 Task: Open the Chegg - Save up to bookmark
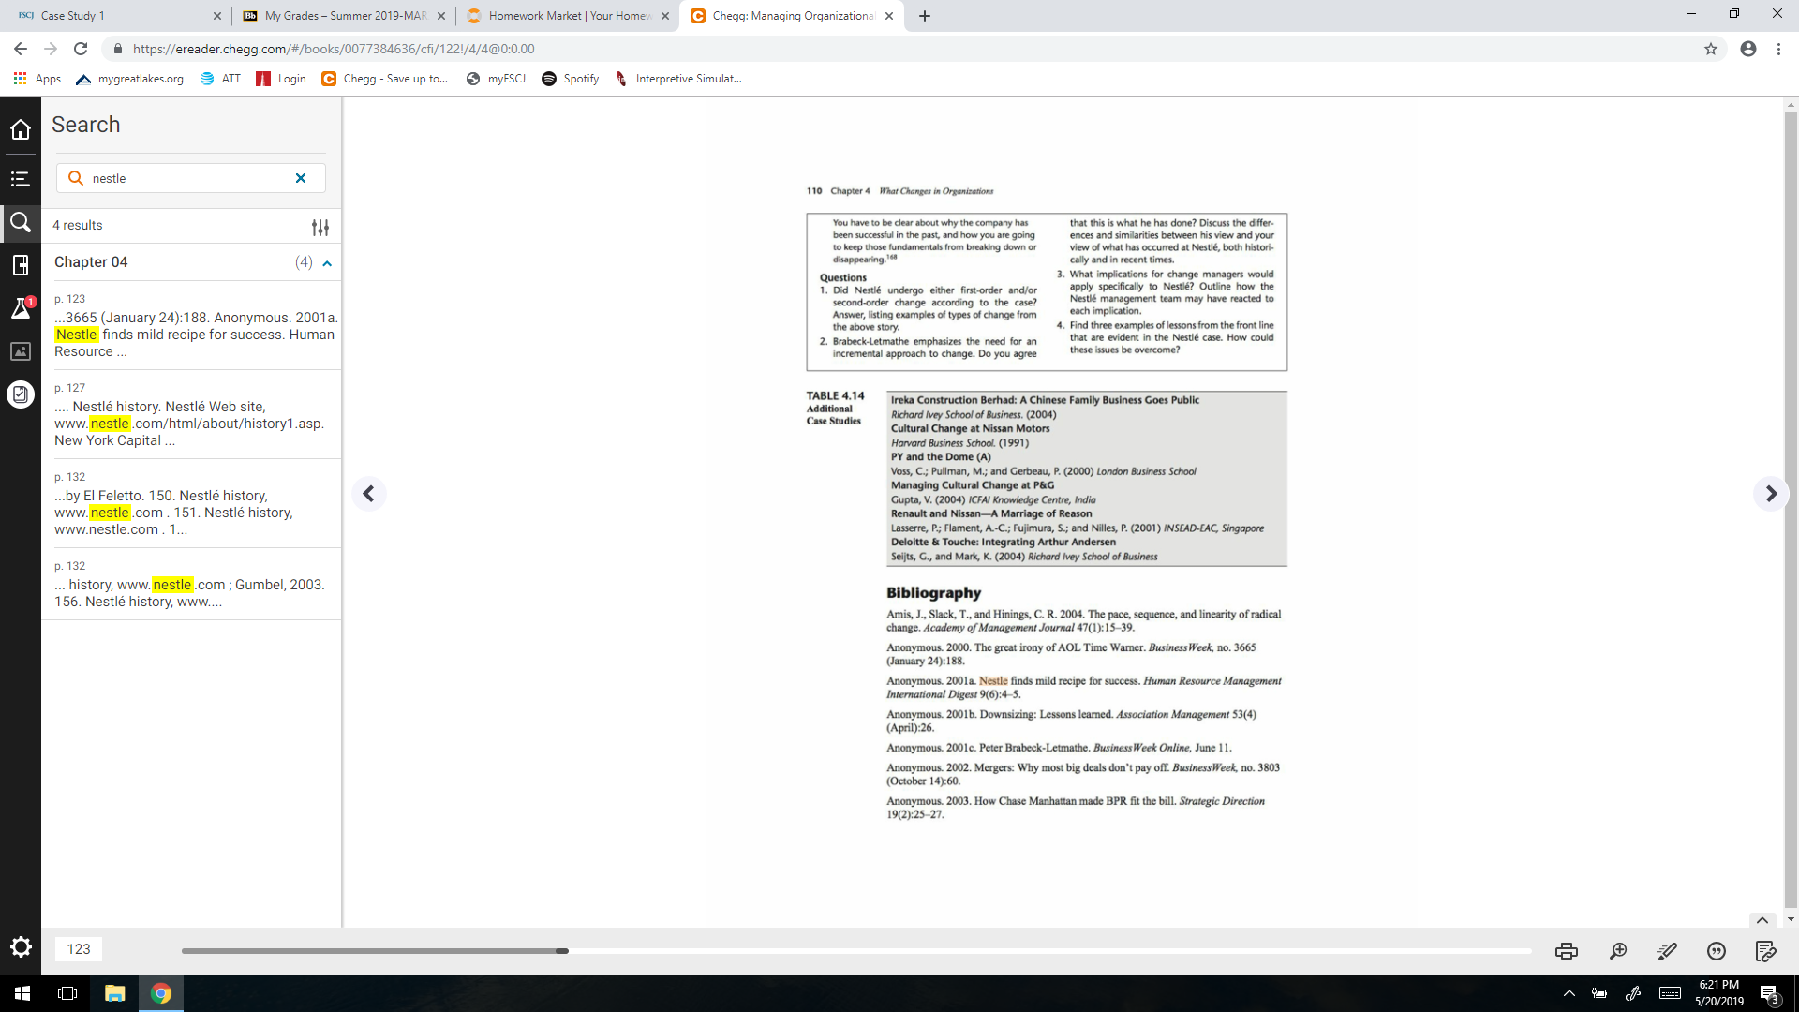point(385,79)
